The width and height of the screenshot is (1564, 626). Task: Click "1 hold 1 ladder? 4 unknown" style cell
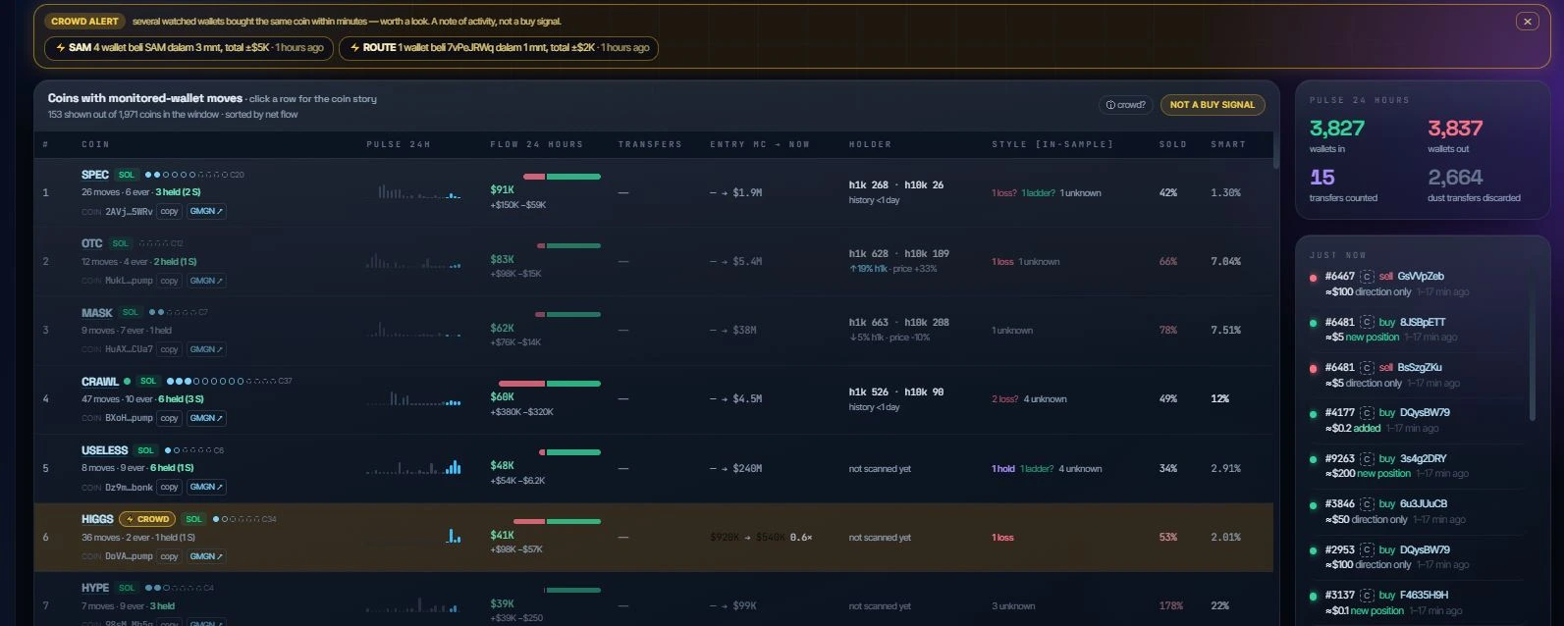click(1047, 469)
